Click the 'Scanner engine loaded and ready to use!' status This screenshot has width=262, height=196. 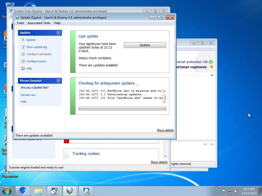tap(36, 167)
